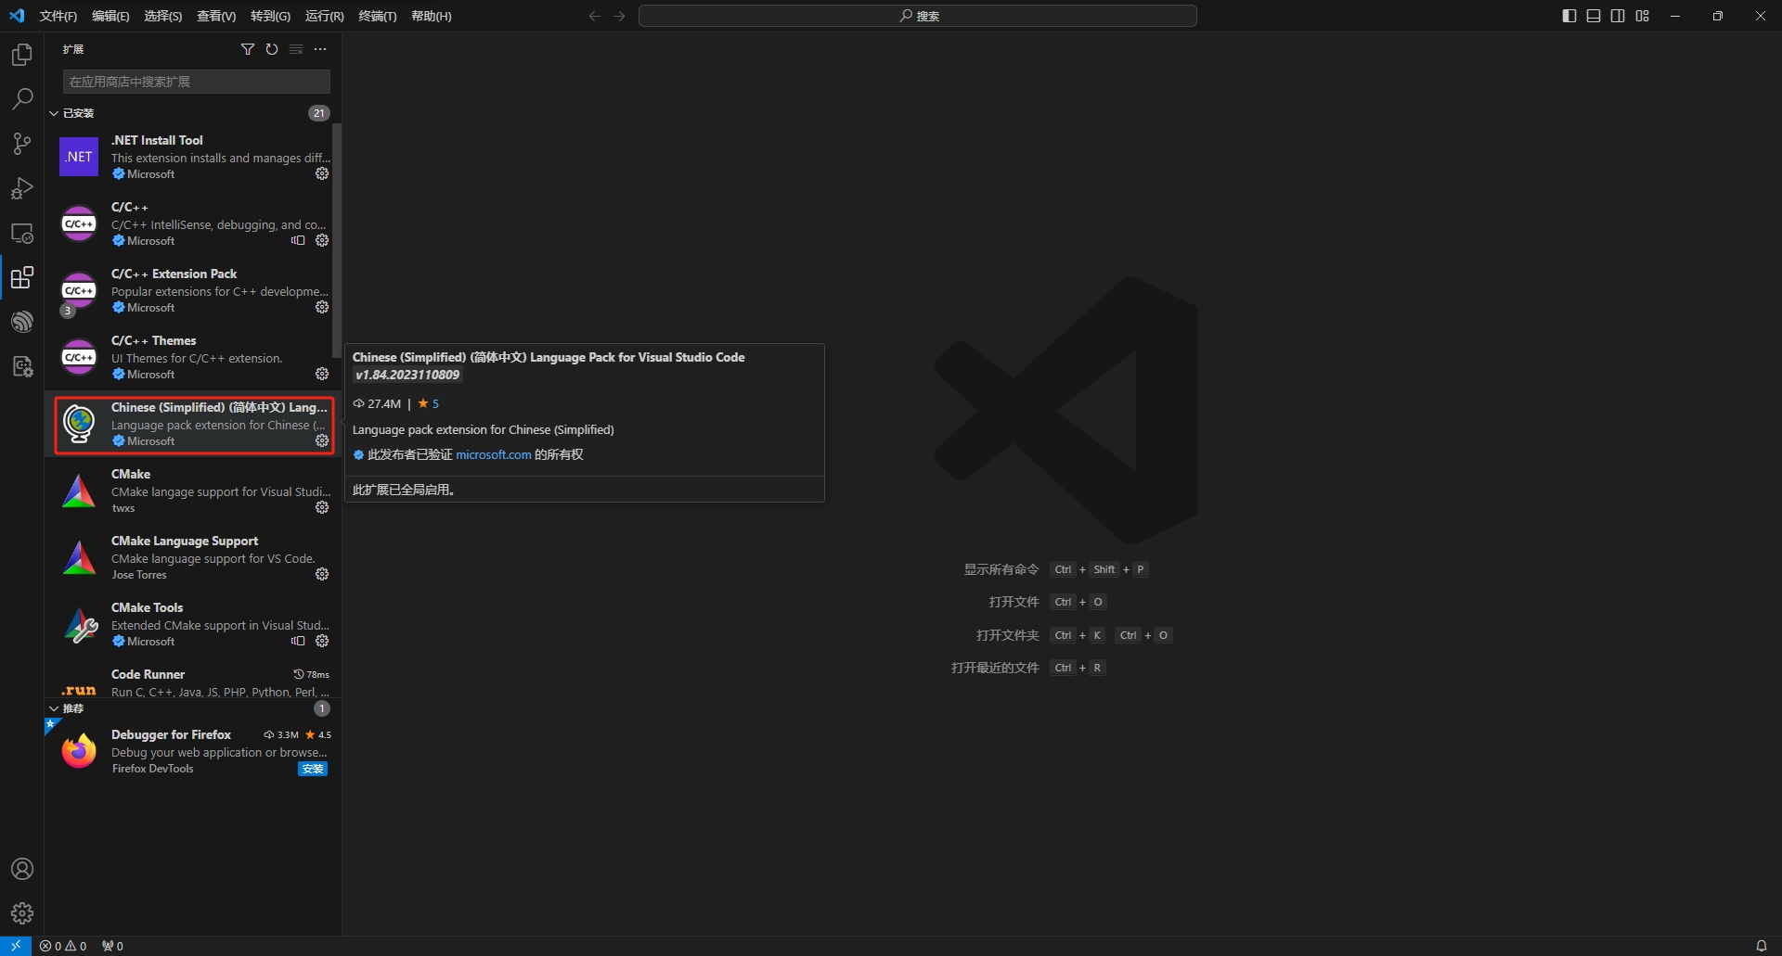Open customize layout button
Viewport: 1782px width, 956px height.
pyautogui.click(x=1642, y=16)
